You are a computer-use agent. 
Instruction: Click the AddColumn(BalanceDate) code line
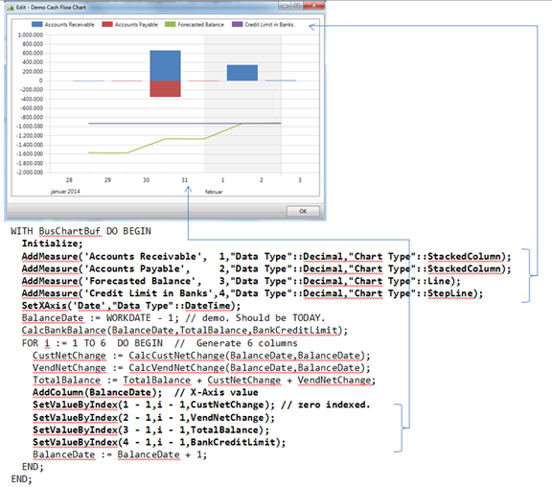[x=146, y=393]
